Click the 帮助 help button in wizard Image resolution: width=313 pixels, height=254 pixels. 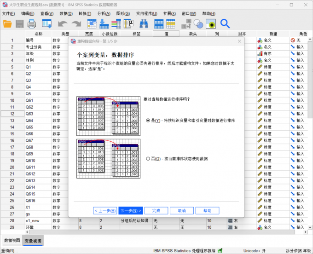(x=207, y=211)
